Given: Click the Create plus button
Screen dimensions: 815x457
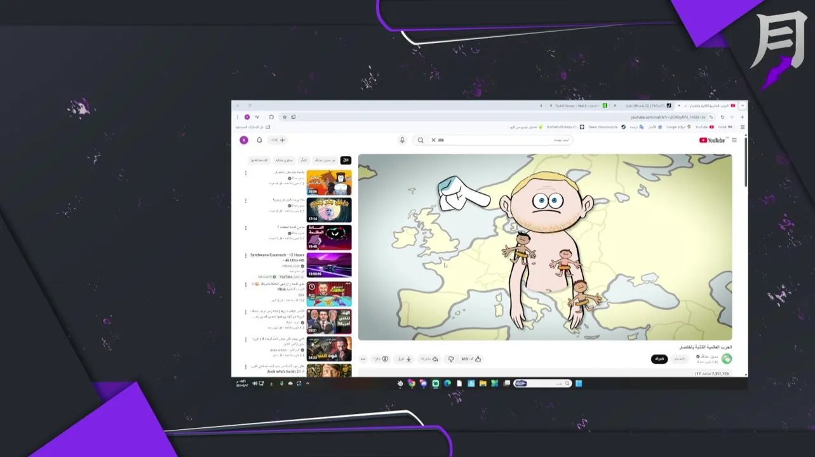Looking at the screenshot, I should pyautogui.click(x=279, y=140).
